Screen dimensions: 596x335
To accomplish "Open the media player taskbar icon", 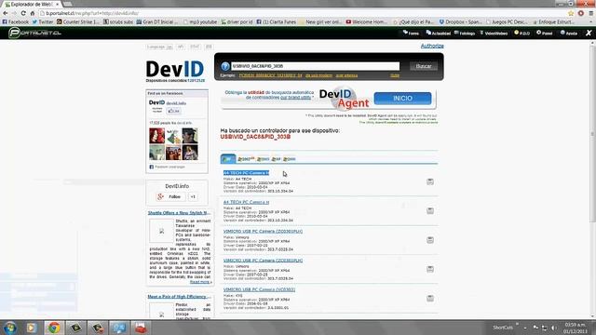I will [x=32, y=328].
